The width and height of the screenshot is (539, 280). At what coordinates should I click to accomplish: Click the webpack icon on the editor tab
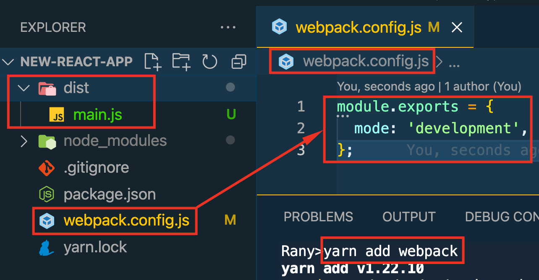pyautogui.click(x=279, y=26)
